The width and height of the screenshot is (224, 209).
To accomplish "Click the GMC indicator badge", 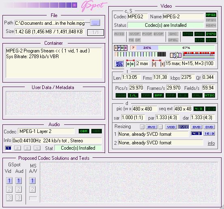I will click(x=173, y=34).
